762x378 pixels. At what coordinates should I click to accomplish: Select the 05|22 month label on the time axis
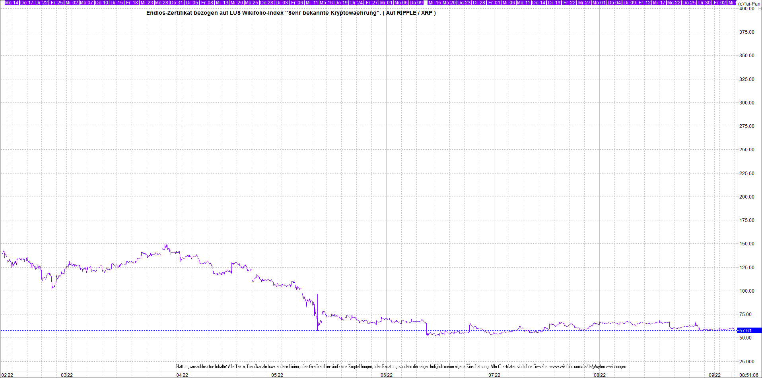click(x=277, y=375)
